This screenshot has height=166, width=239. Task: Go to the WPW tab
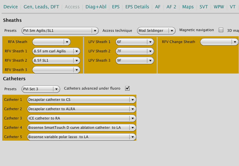point(219,7)
